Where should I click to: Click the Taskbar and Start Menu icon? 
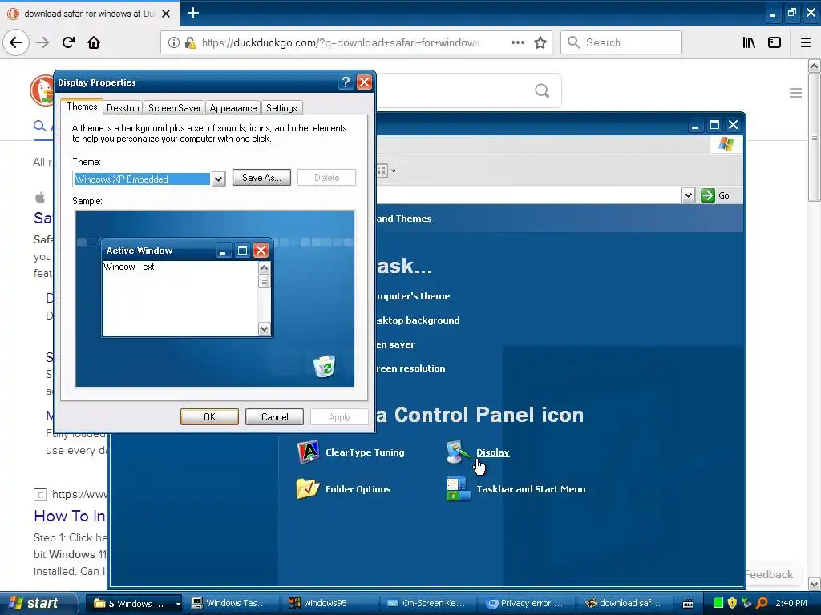tap(458, 489)
